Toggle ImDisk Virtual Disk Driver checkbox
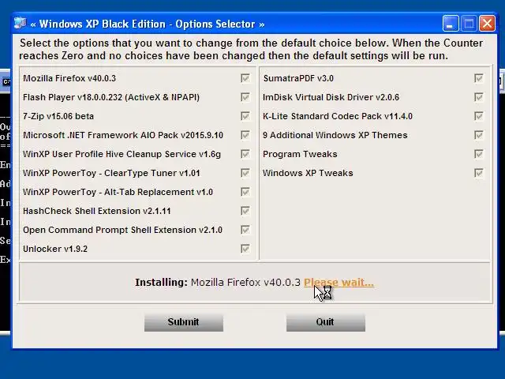The image size is (505, 379). tap(479, 97)
